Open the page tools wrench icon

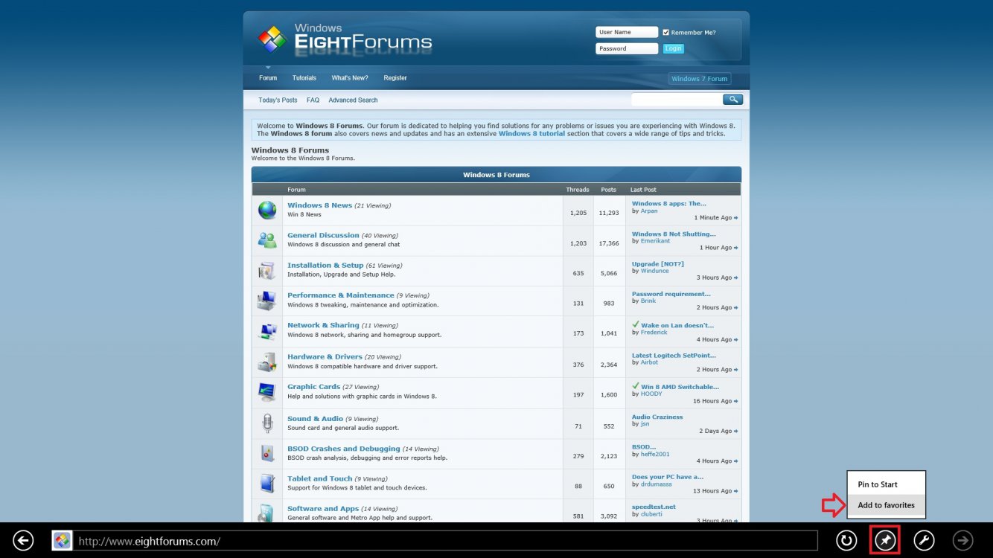click(924, 541)
